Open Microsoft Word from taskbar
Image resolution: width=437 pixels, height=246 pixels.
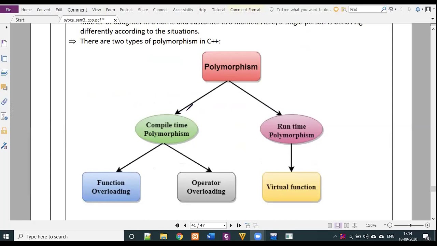point(211,236)
